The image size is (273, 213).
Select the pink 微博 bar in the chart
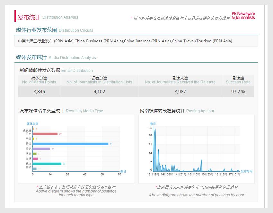tap(35, 159)
